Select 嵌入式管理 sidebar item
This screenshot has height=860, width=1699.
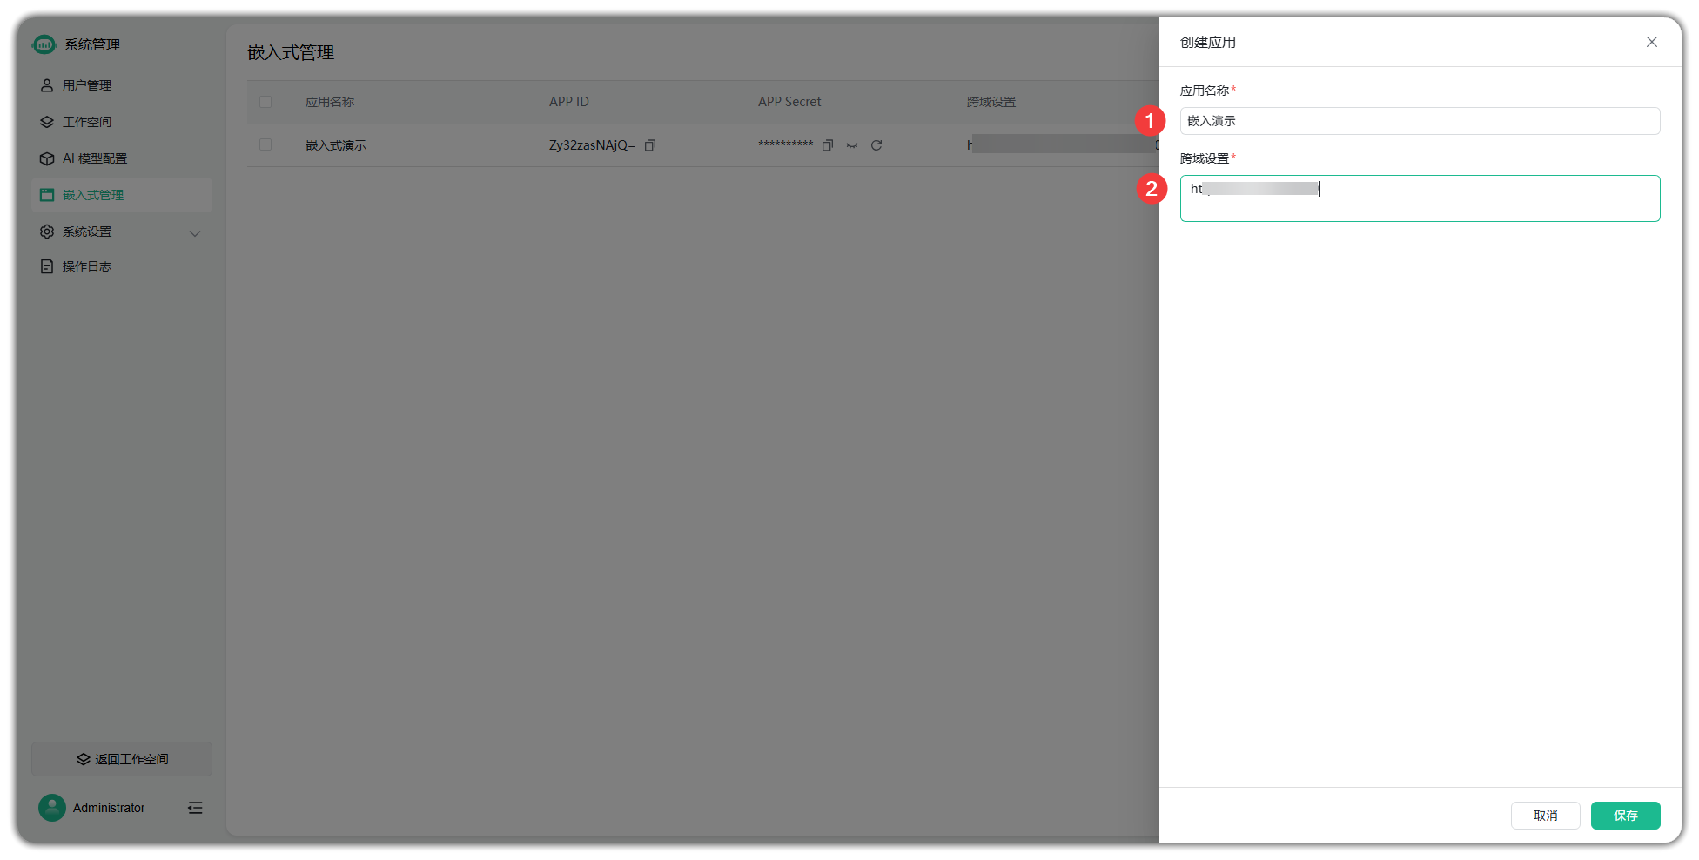[x=93, y=195]
